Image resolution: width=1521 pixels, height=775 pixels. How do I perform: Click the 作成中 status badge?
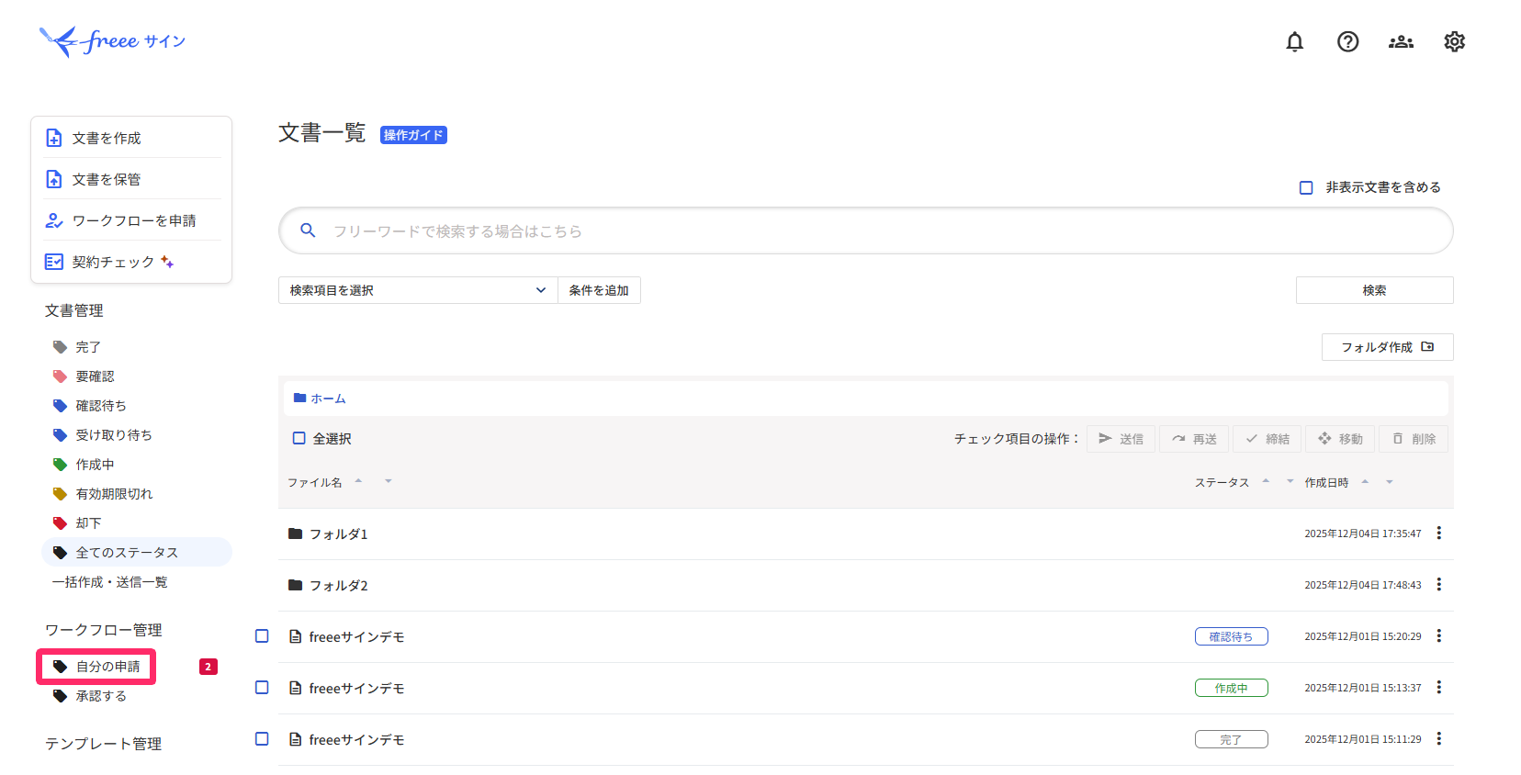click(1231, 688)
